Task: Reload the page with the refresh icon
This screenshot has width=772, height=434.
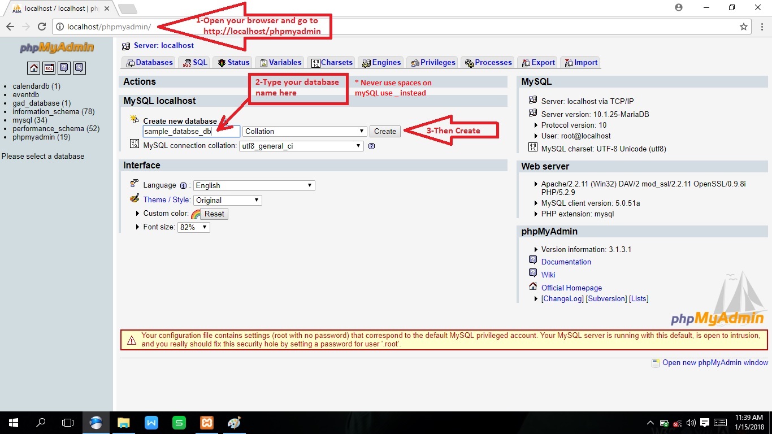Action: (42, 27)
